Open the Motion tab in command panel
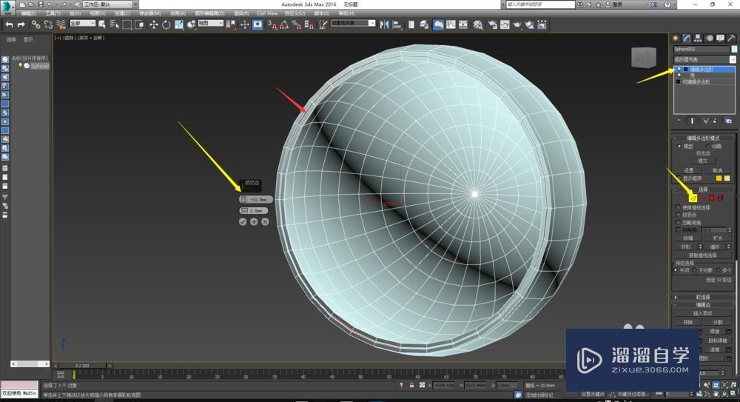The height and width of the screenshot is (402, 740). [x=709, y=38]
